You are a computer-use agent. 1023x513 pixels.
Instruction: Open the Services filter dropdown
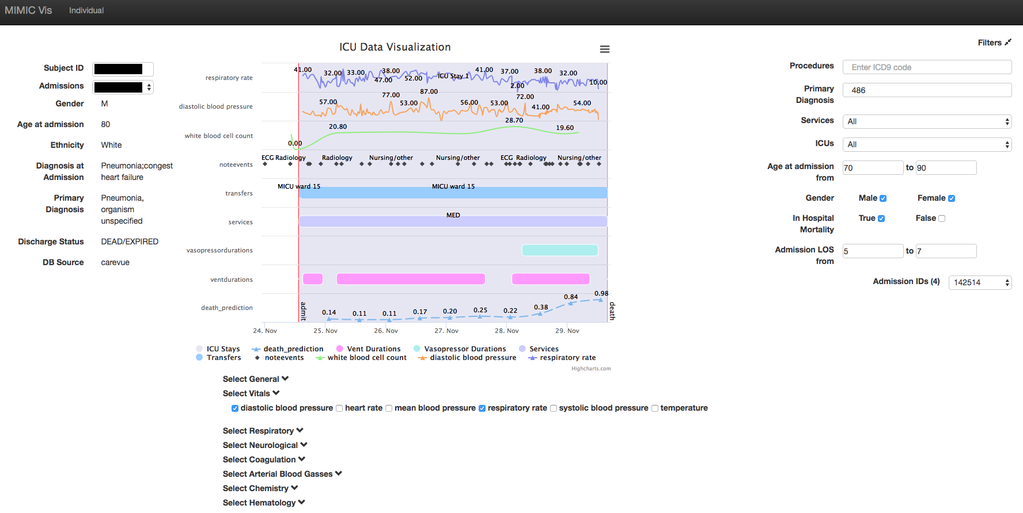[x=927, y=121]
